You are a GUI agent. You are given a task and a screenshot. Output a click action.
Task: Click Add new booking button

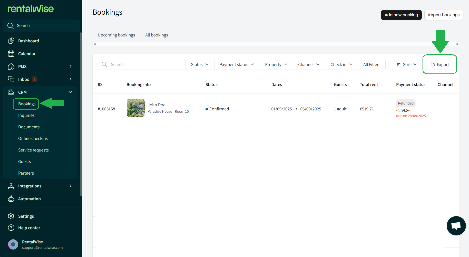point(401,15)
